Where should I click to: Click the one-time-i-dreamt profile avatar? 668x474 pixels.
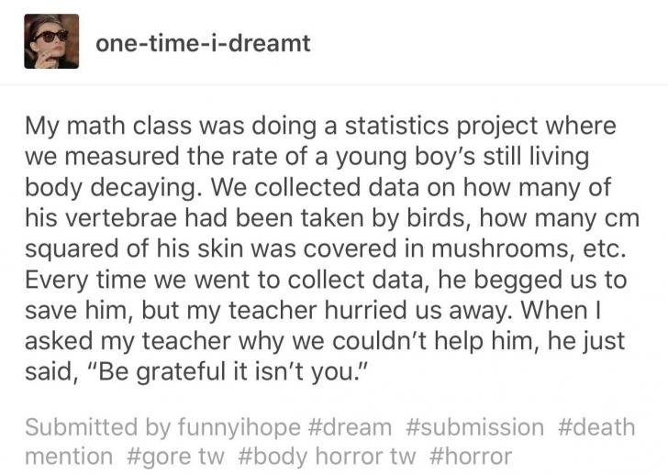pos(51,42)
